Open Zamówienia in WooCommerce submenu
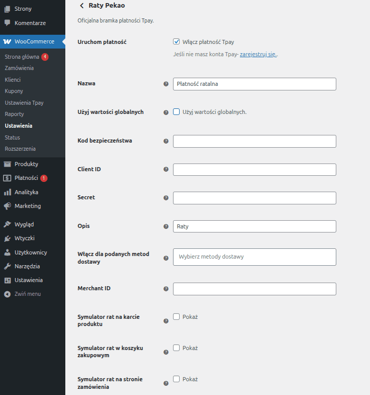Image resolution: width=370 pixels, height=395 pixels. [19, 68]
